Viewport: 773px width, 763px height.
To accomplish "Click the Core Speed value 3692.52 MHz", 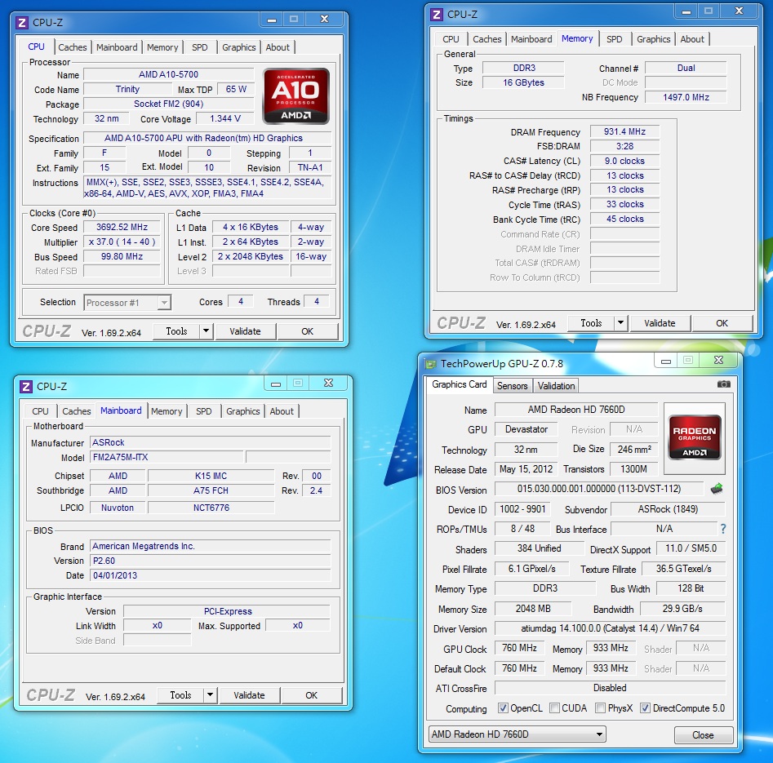I will click(x=122, y=227).
